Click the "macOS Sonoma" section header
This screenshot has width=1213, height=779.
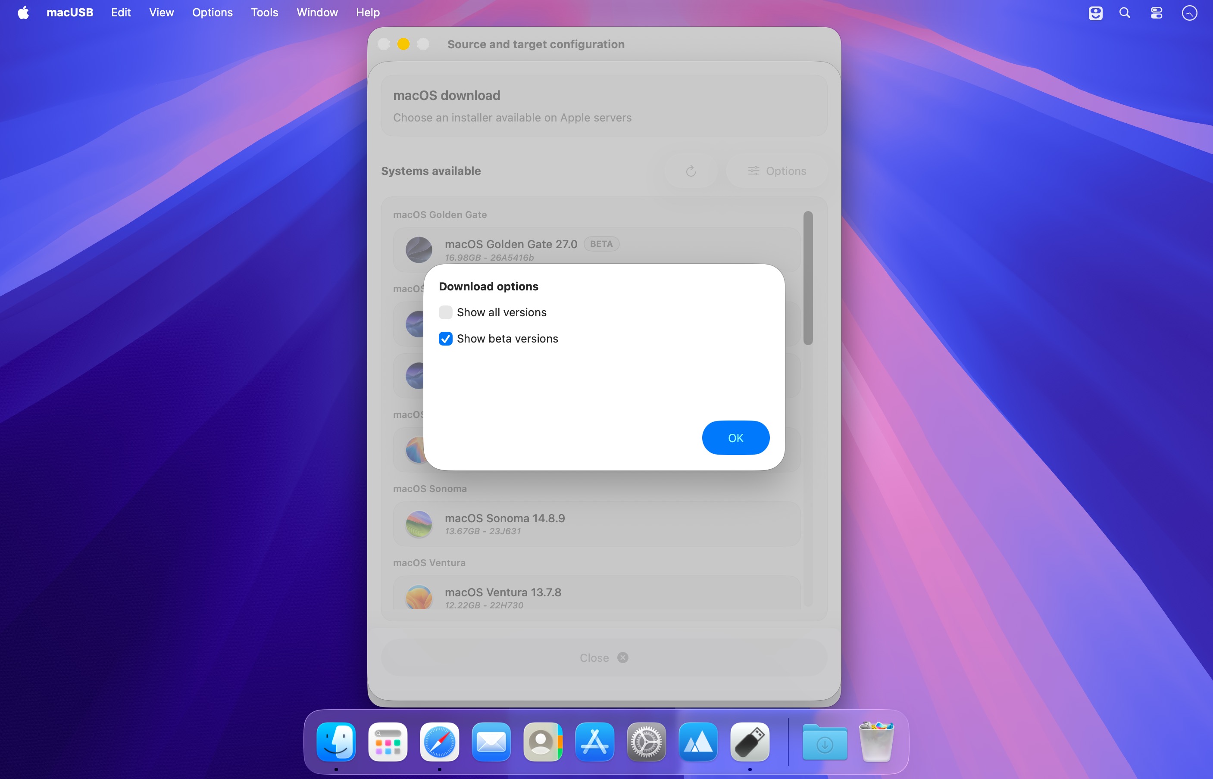click(430, 489)
